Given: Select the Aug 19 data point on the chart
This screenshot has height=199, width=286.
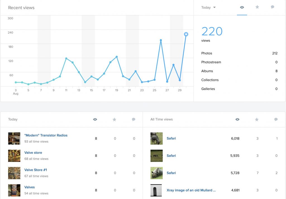Looking at the screenshot, I should coord(116,57).
